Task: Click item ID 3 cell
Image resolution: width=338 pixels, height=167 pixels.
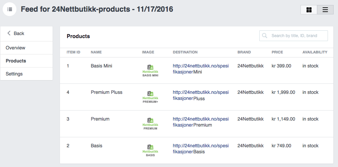Action: click(68, 119)
